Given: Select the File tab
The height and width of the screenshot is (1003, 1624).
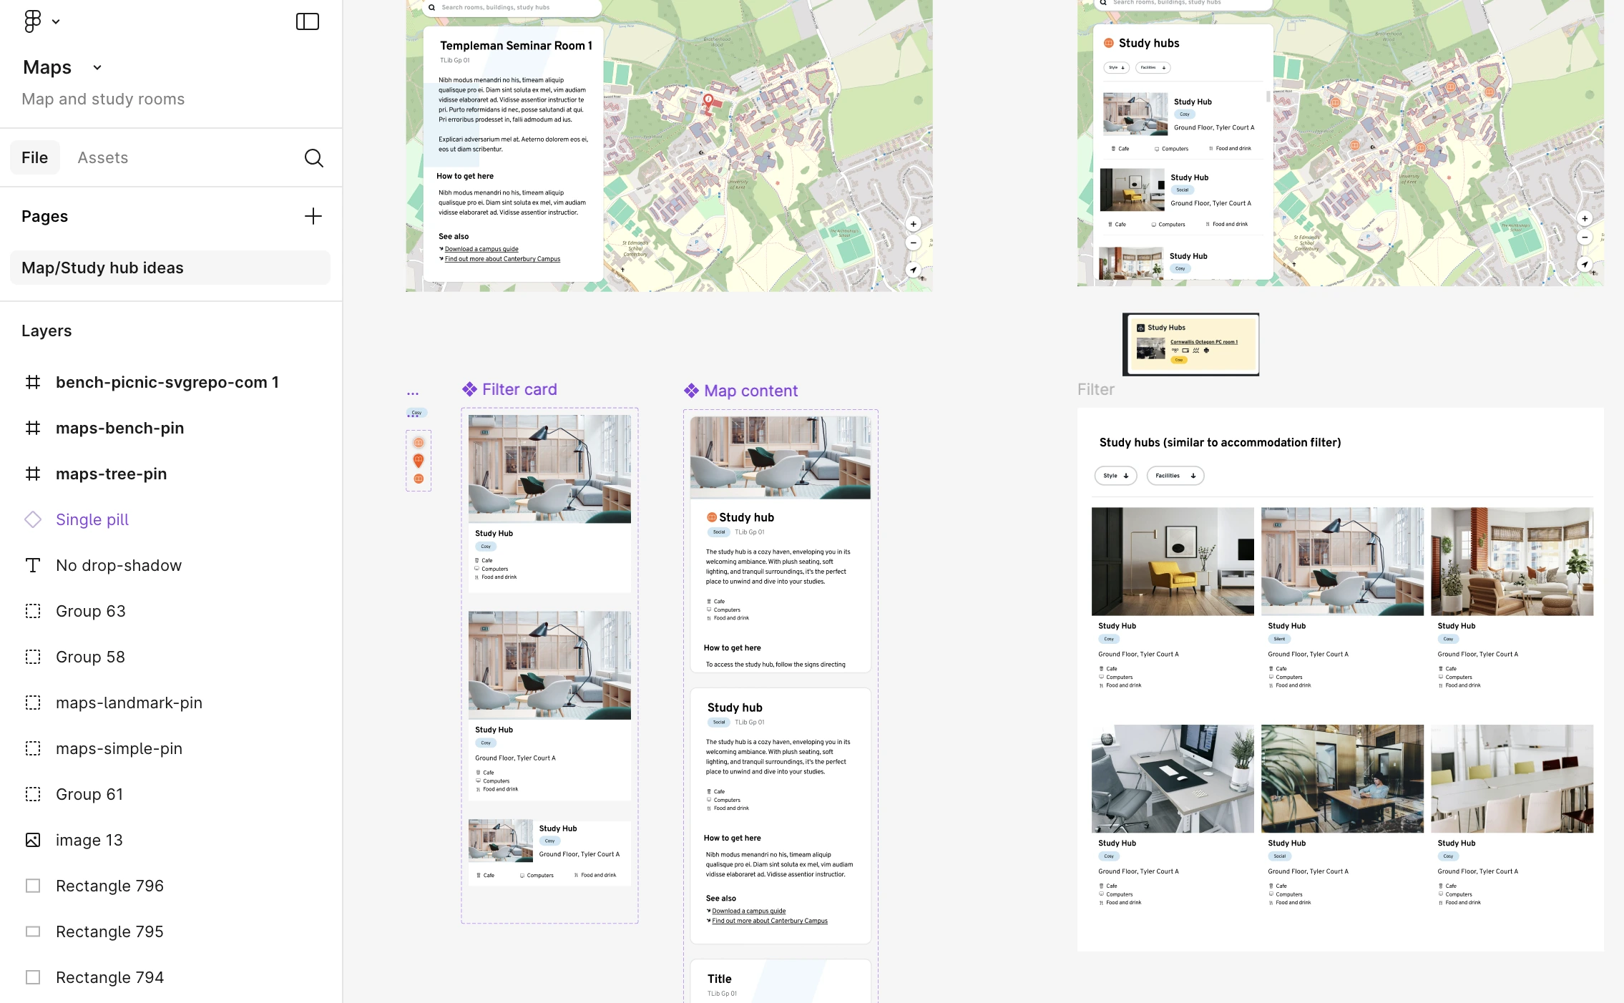Looking at the screenshot, I should (34, 157).
